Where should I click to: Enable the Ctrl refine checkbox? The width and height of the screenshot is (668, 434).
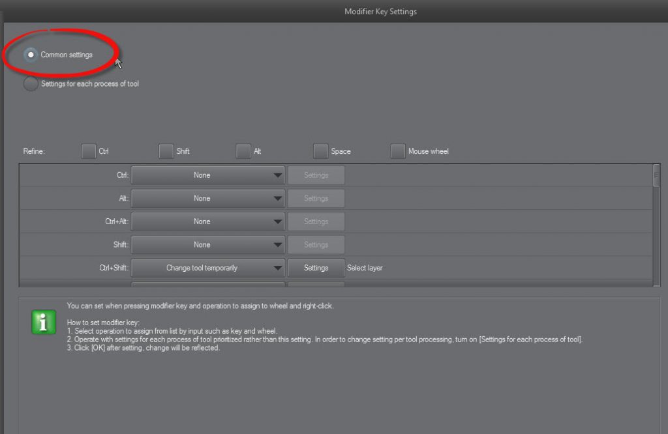89,151
